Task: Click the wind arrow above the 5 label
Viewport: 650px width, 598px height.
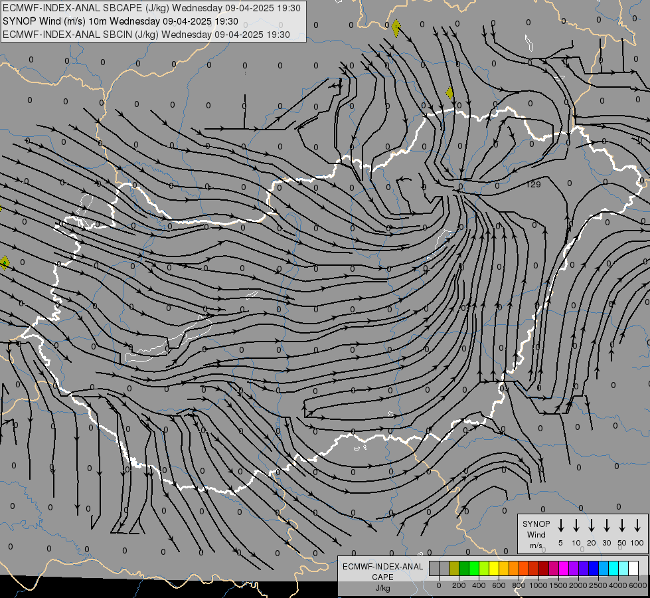Action: [x=560, y=526]
